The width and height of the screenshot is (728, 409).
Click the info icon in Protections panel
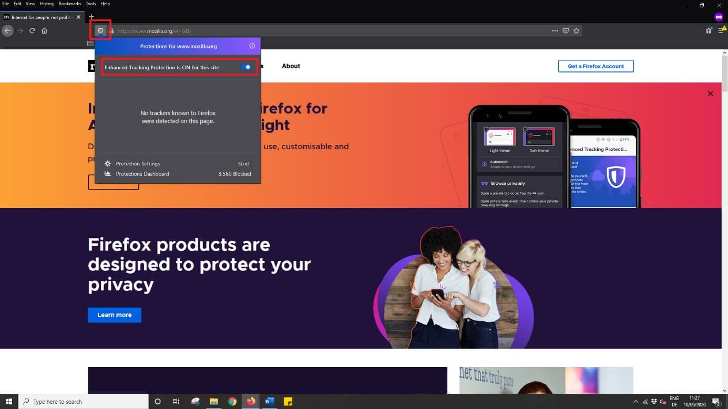[252, 46]
